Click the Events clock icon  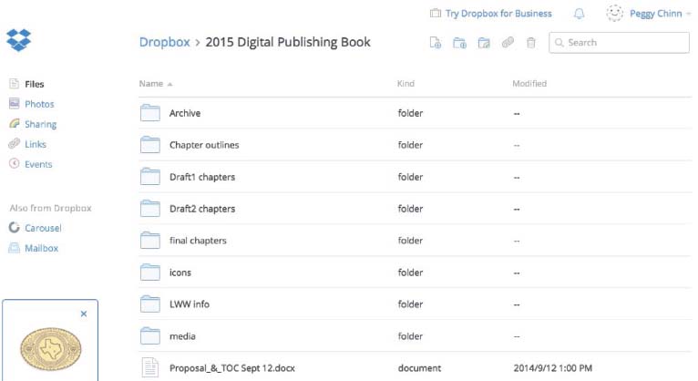[x=15, y=163]
